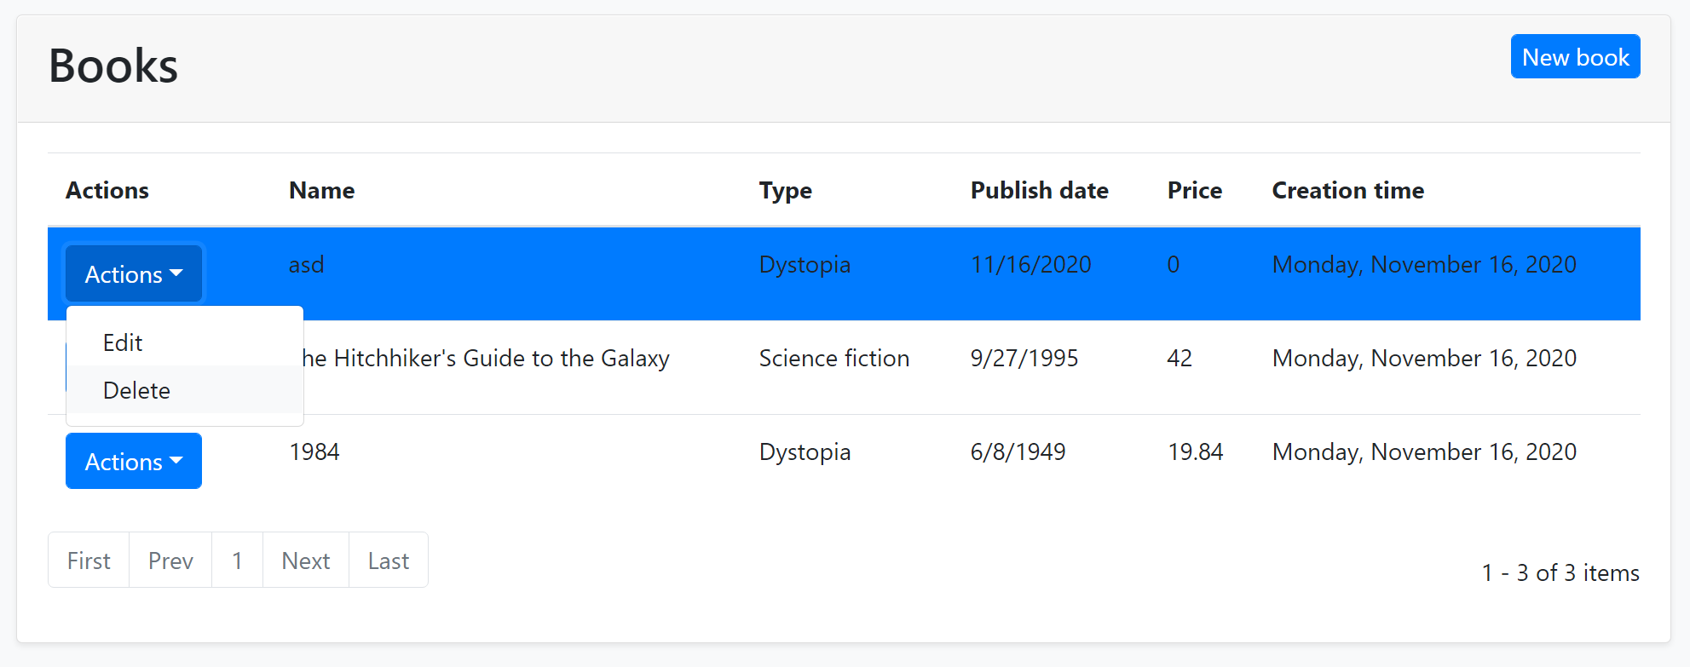Image resolution: width=1690 pixels, height=667 pixels.
Task: Expand the Actions dropdown for the 1984 row
Action: click(134, 462)
